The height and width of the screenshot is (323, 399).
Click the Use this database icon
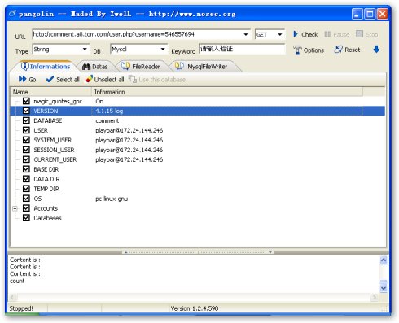pyautogui.click(x=133, y=79)
